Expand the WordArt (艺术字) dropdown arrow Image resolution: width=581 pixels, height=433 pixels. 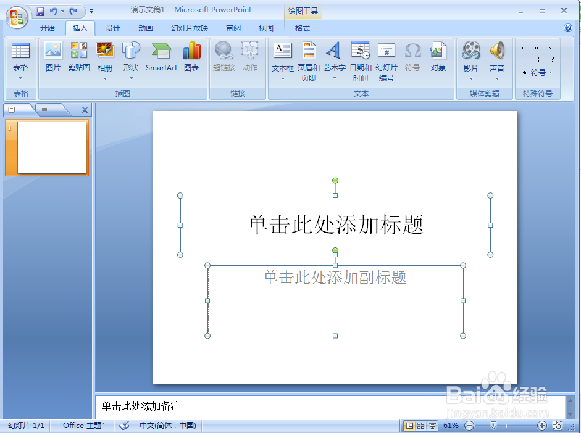pyautogui.click(x=335, y=78)
